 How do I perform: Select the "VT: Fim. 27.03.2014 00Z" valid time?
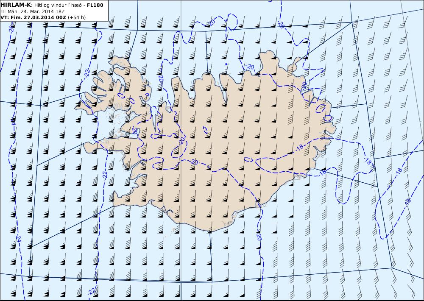coord(33,17)
